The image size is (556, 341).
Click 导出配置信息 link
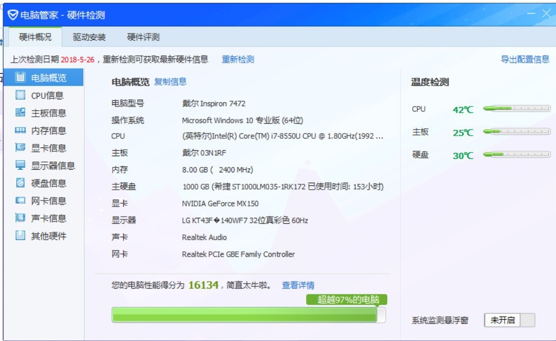[525, 59]
